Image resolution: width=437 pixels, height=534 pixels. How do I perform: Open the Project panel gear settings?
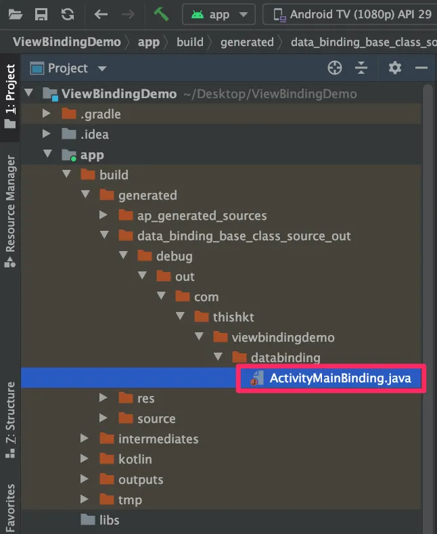(x=395, y=68)
